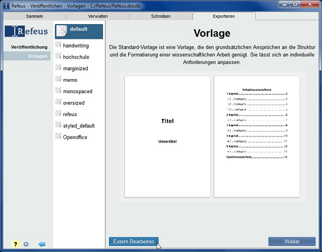Click the Refeus logo
322x252 pixels.
point(26,31)
